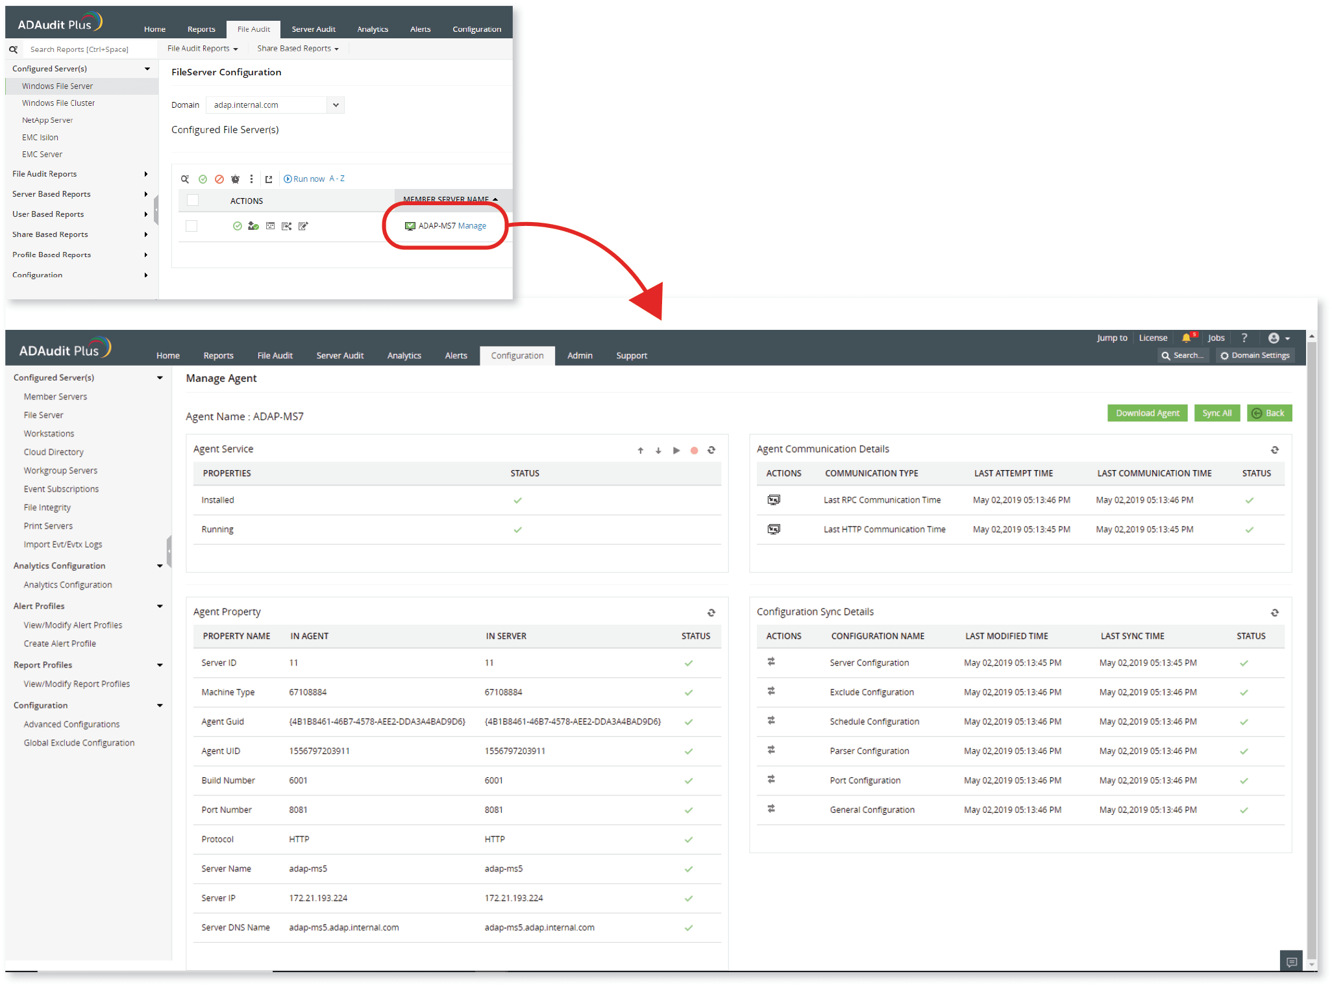Check the ADAP-MS7 server row checkbox

coord(191,226)
